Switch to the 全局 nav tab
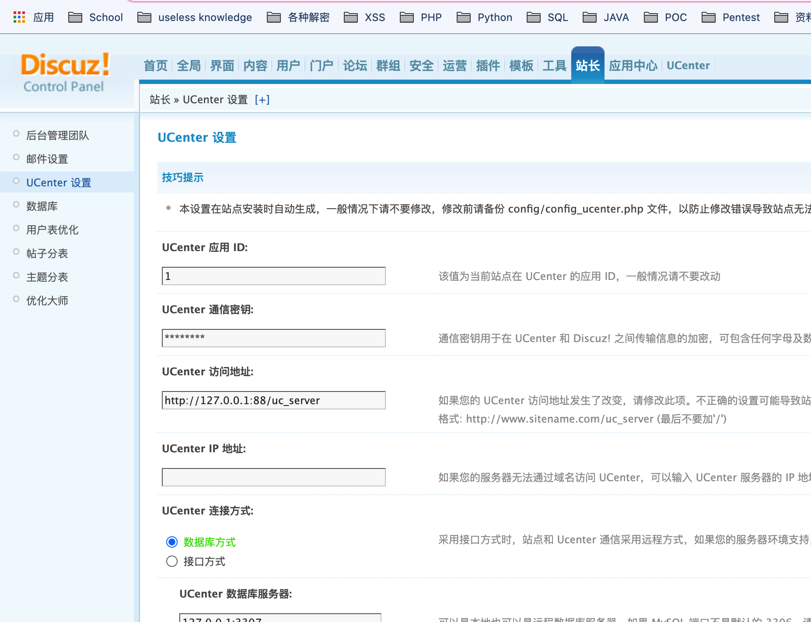Screen dimensions: 811x622 pyautogui.click(x=189, y=66)
